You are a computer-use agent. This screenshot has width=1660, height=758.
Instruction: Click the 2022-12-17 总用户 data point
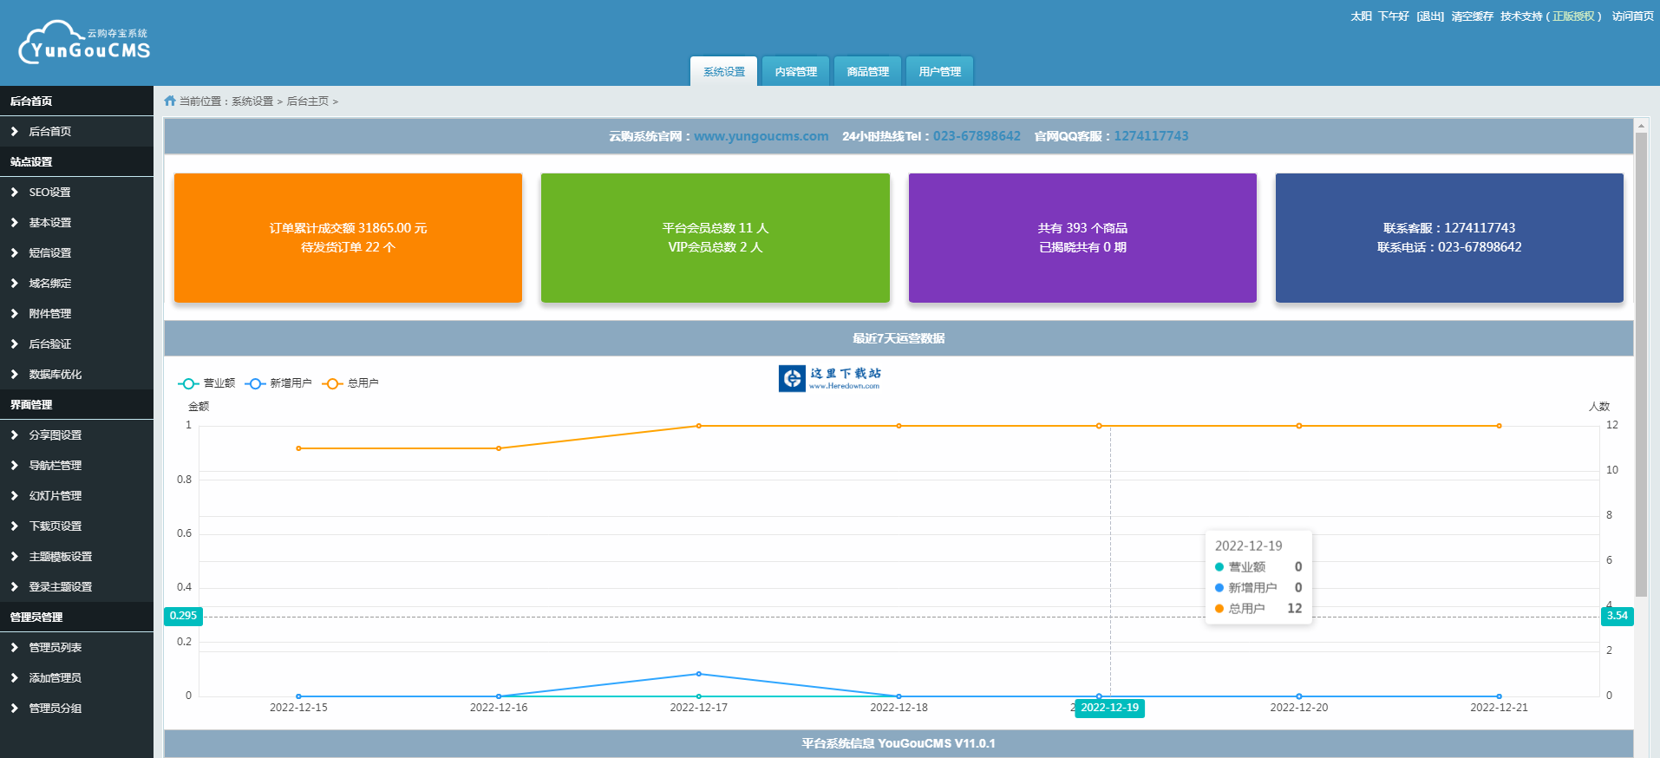(699, 426)
